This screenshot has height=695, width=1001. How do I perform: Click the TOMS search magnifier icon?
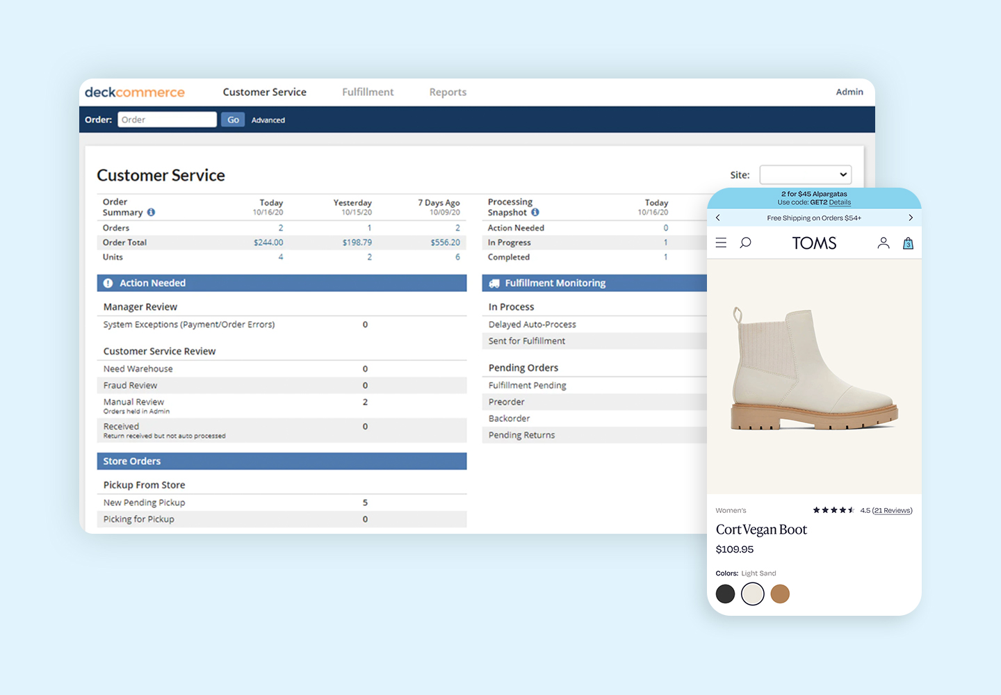(745, 243)
